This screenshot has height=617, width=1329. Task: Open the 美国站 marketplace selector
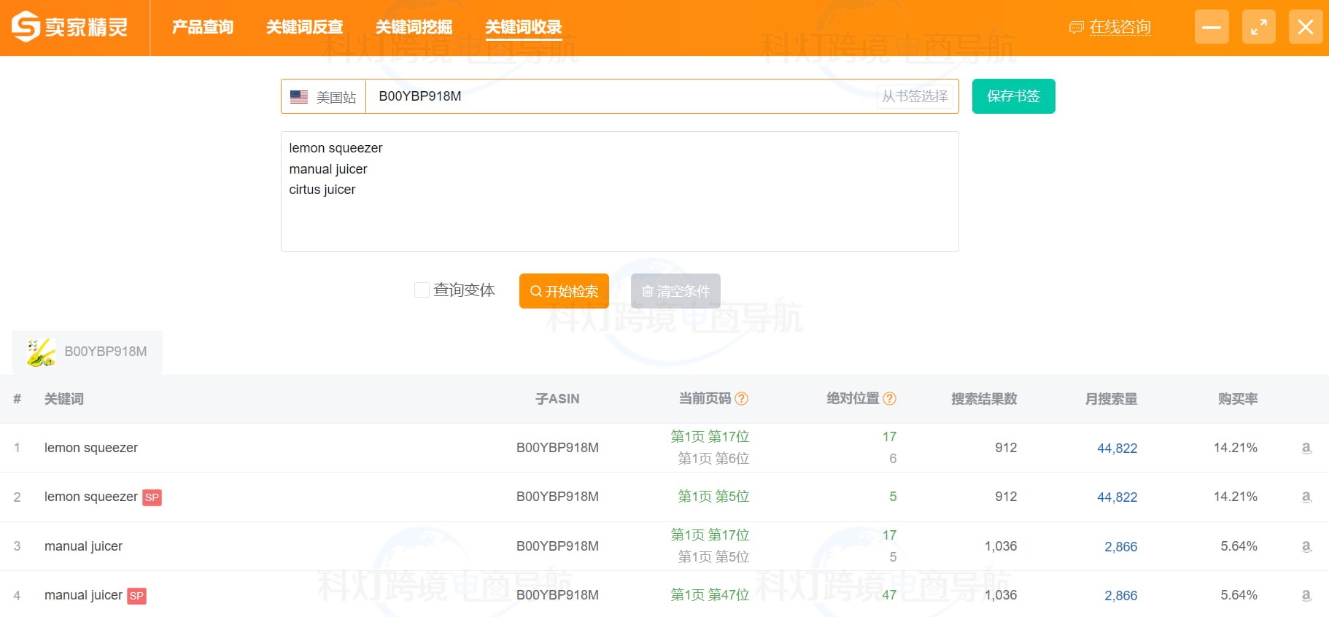tap(323, 96)
